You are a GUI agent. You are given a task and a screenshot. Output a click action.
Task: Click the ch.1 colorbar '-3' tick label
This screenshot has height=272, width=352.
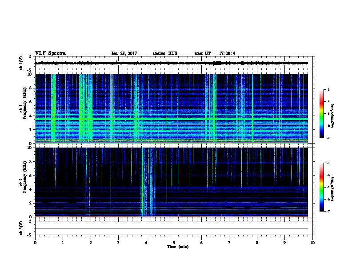coord(328,89)
